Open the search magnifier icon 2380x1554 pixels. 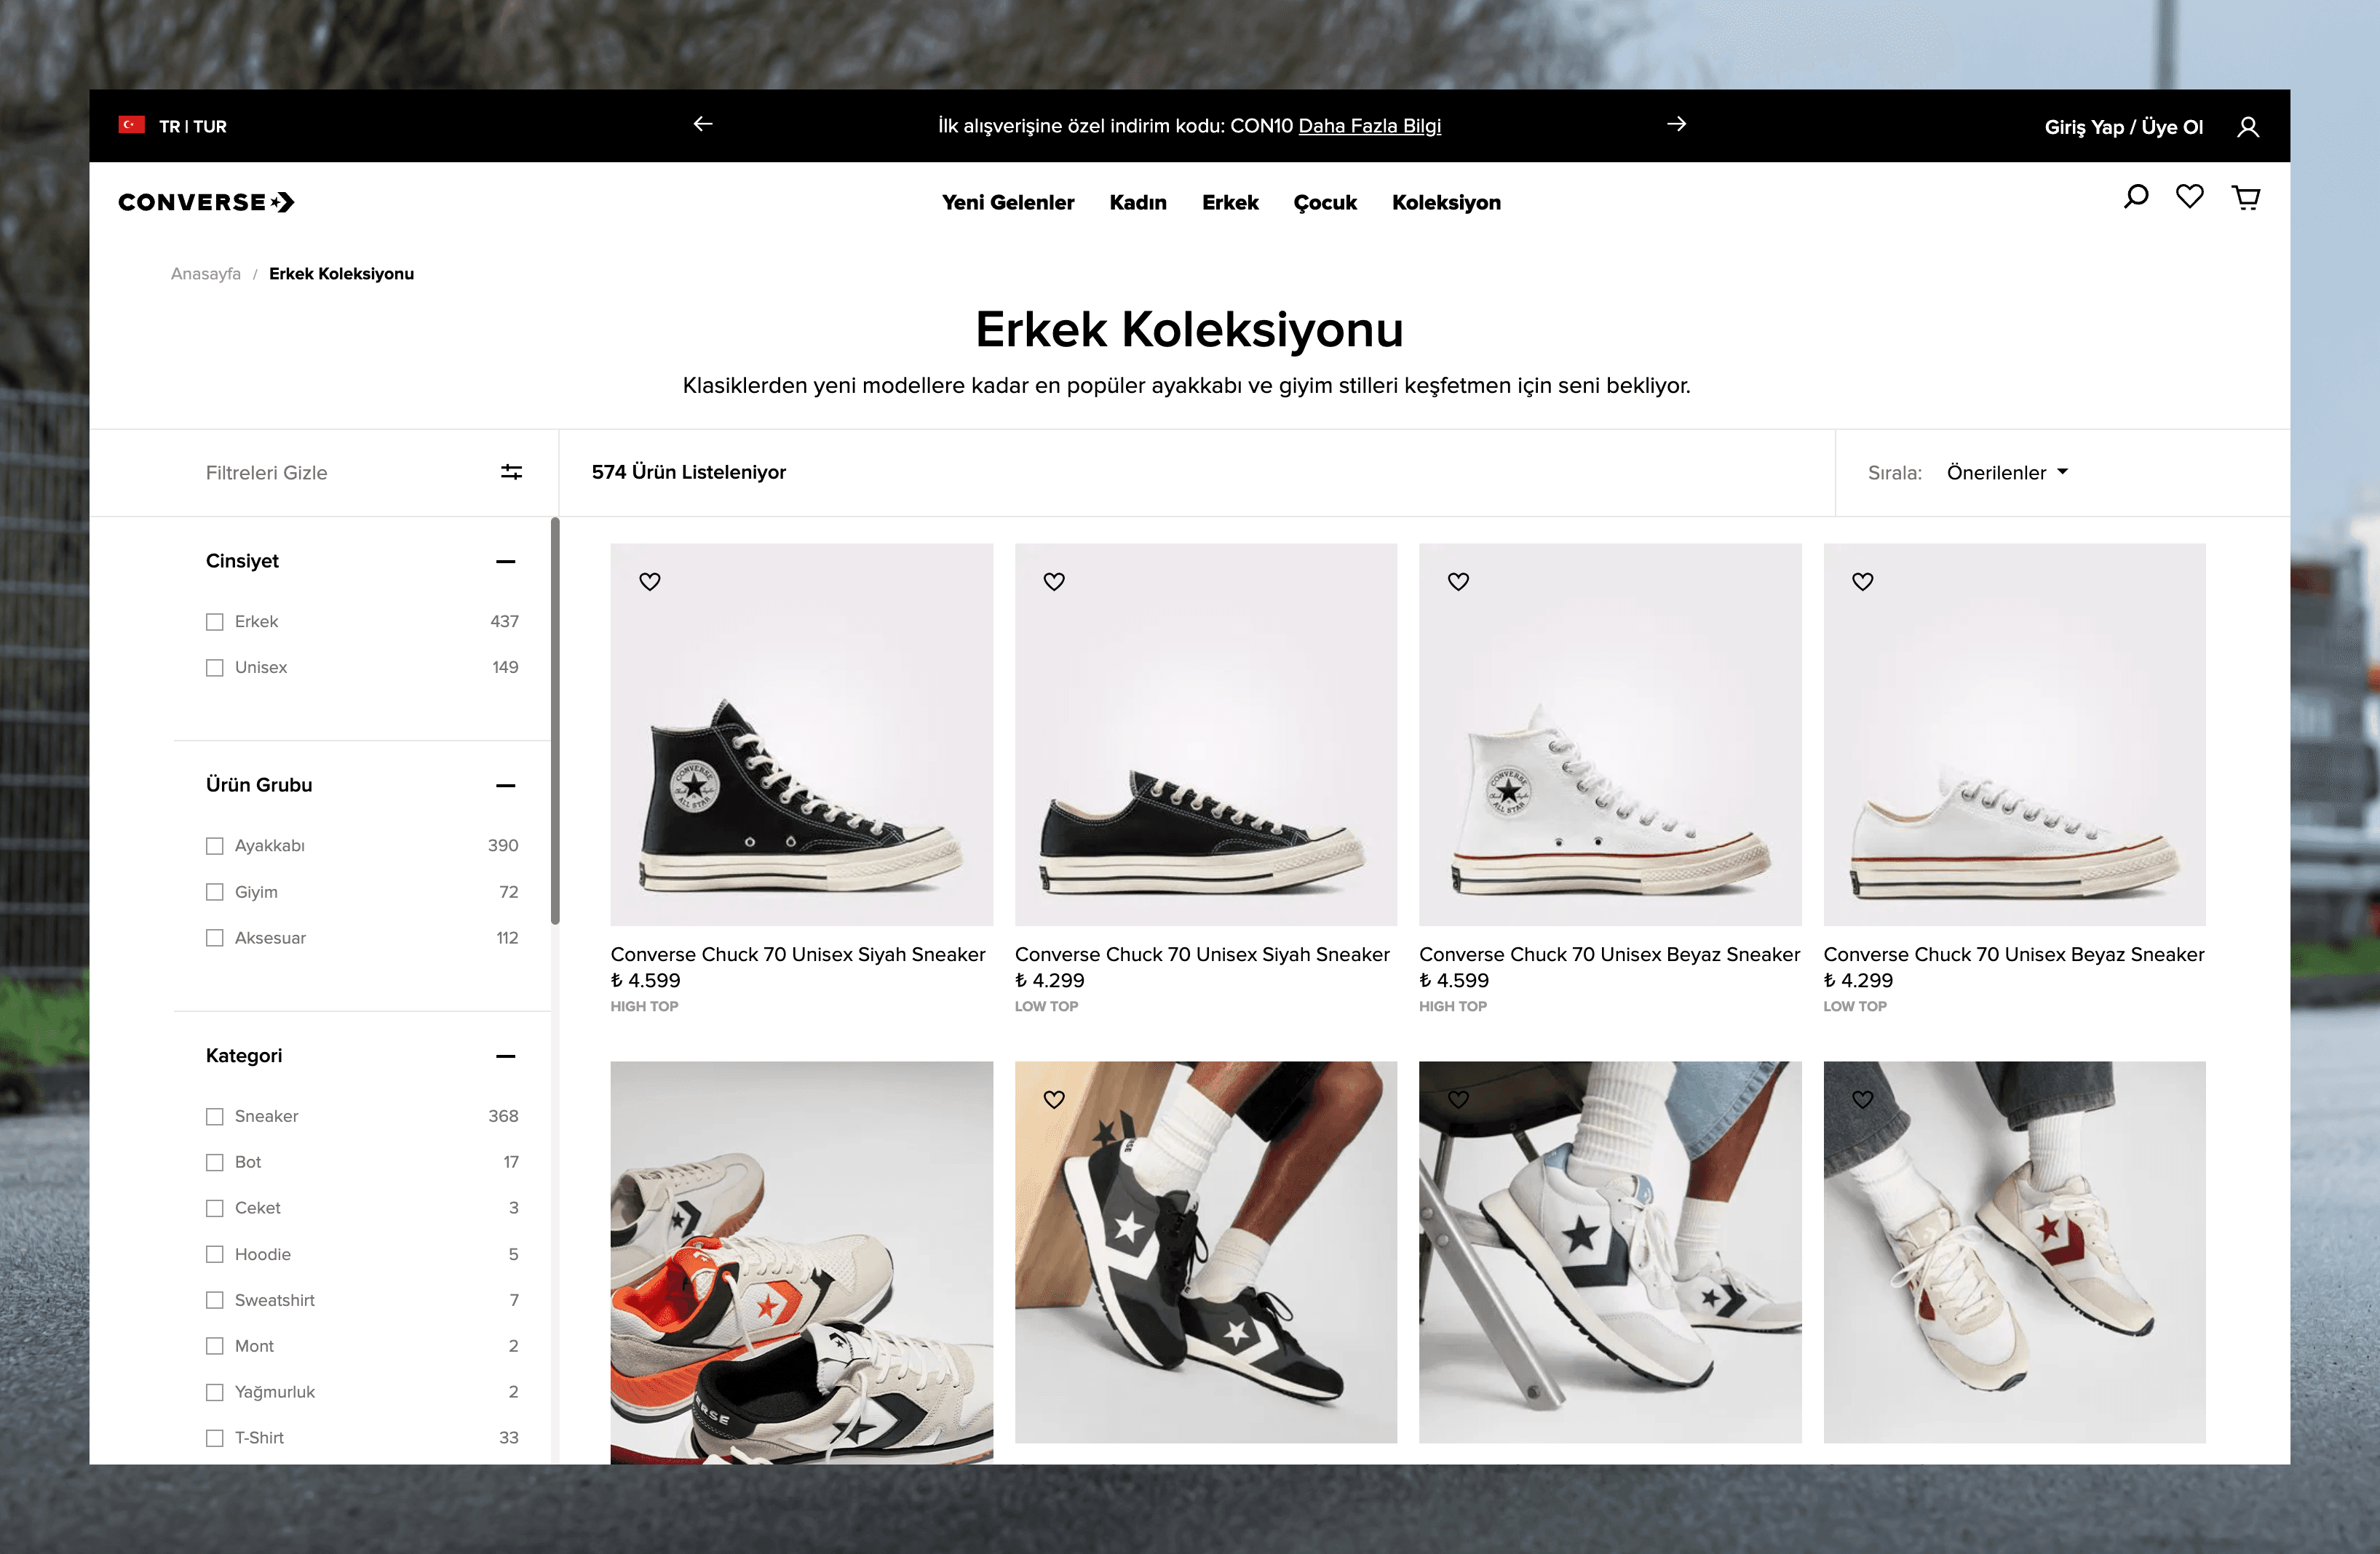point(2135,197)
